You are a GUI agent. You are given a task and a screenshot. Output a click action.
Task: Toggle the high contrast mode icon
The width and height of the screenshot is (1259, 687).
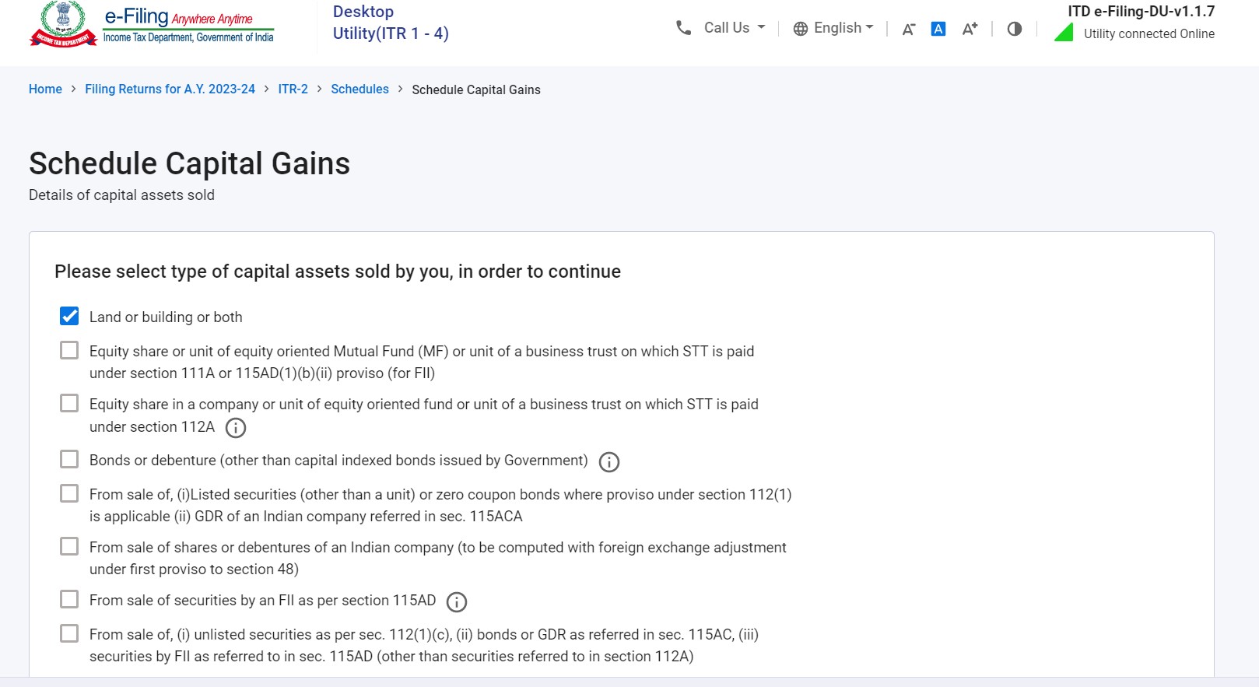1015,29
